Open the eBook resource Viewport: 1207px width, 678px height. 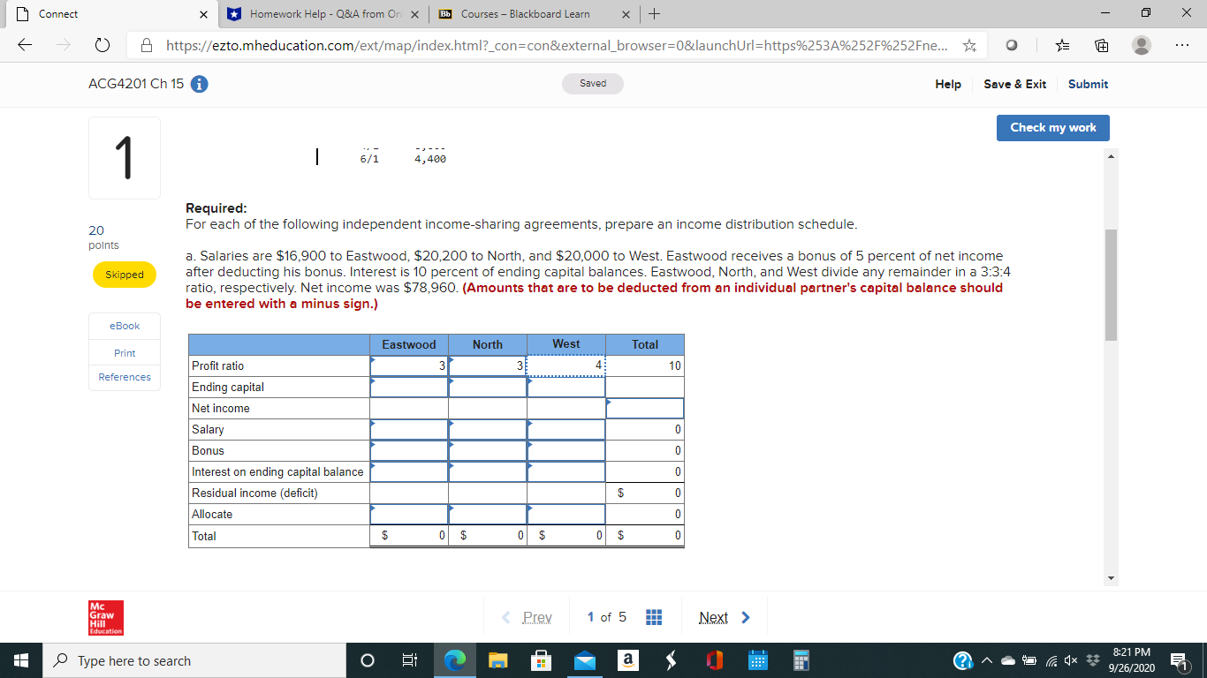coord(125,326)
